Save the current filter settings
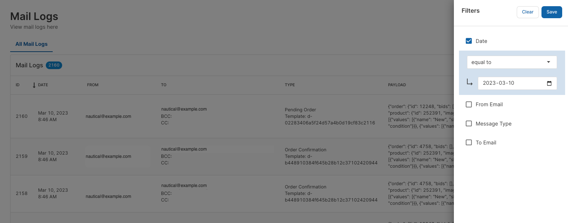 click(552, 12)
